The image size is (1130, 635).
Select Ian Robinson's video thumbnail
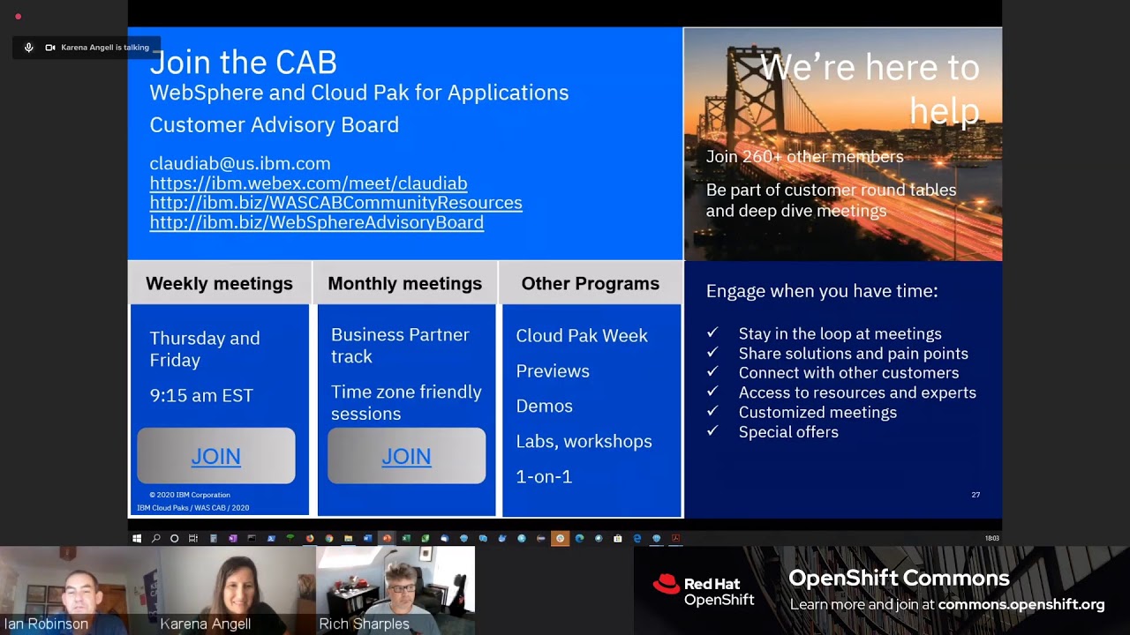(x=79, y=590)
